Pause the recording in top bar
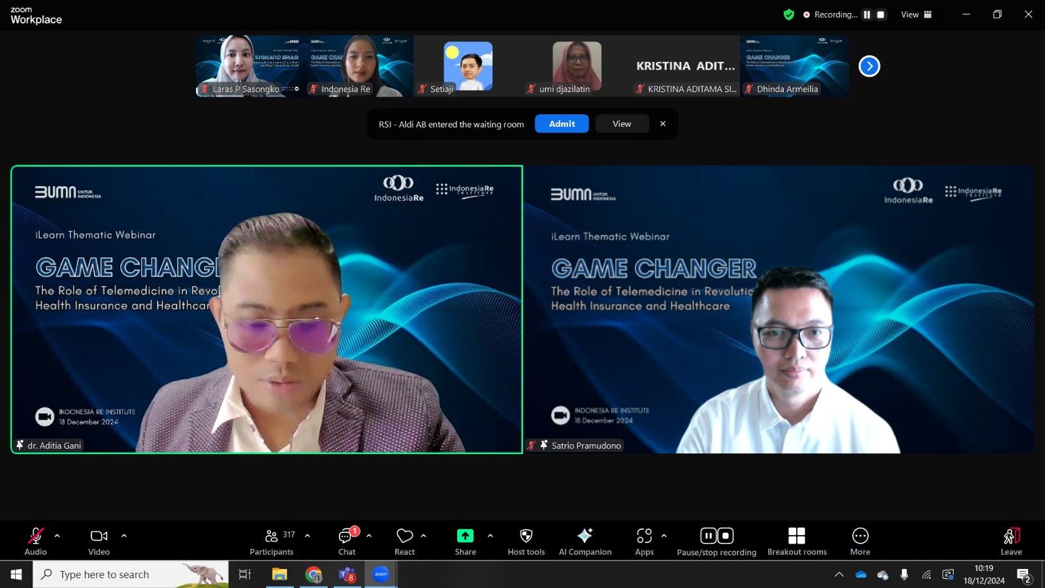 867,14
